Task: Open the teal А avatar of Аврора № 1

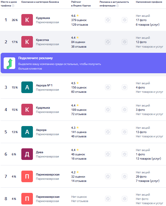Action: [27, 87]
